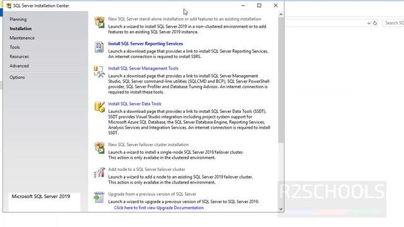Click the stand-alone installation box icon
The height and width of the screenshot is (227, 404).
click(99, 22)
